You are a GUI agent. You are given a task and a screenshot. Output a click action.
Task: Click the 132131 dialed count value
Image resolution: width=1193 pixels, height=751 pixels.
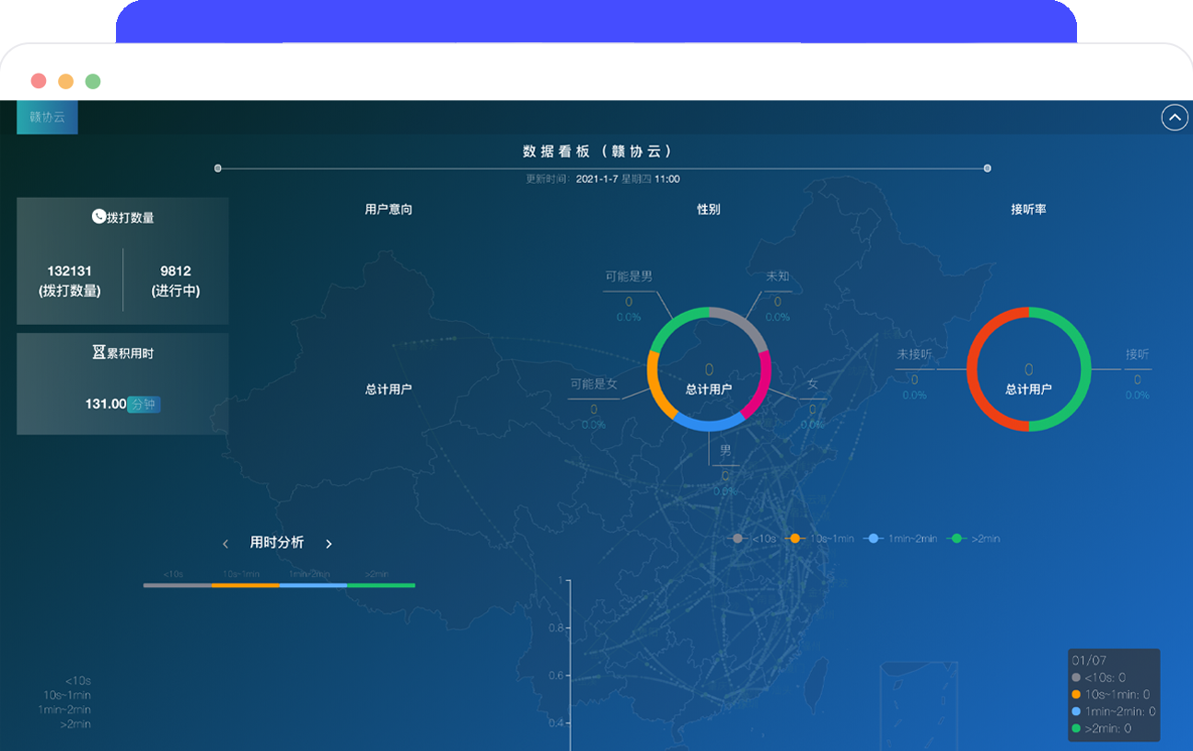click(70, 271)
